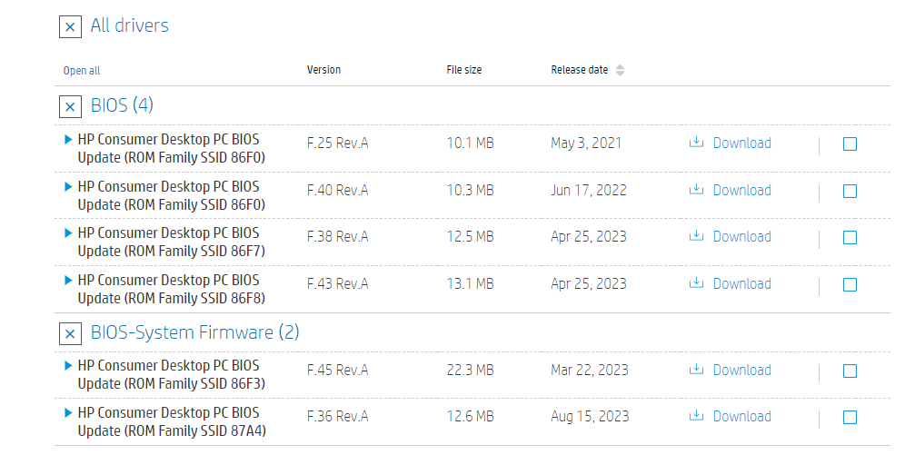Download the 13.1 MB F.43 BIOS update
Image resolution: width=905 pixels, height=455 pixels.
(x=741, y=283)
